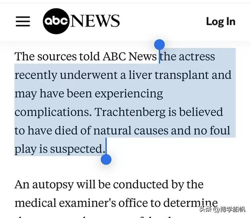
Task: Tap the word 'autopsy' in second paragraph
Action: tap(53, 185)
